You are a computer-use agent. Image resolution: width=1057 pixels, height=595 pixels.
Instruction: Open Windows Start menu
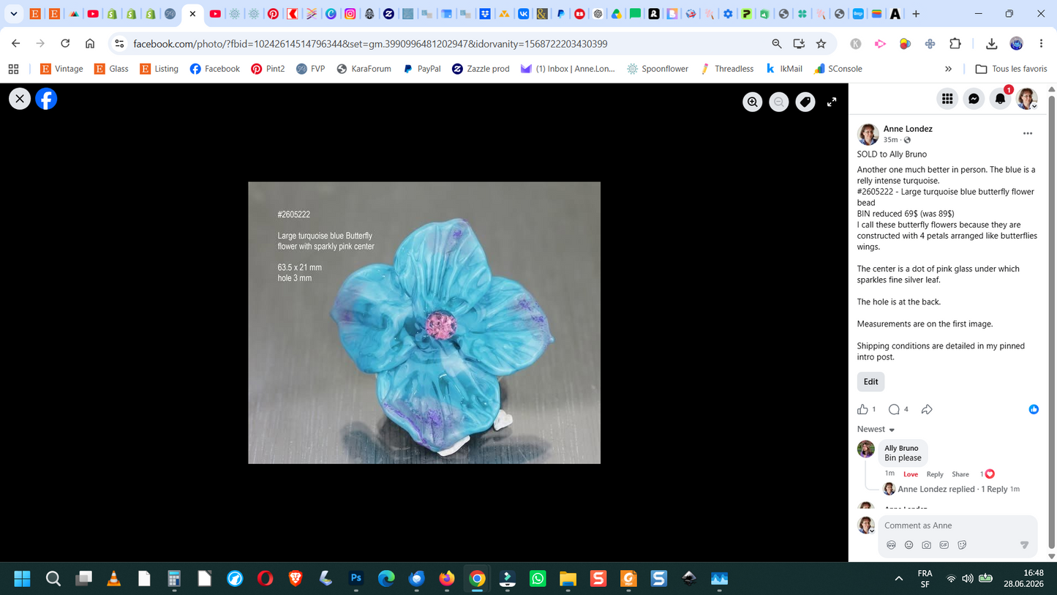coord(22,579)
